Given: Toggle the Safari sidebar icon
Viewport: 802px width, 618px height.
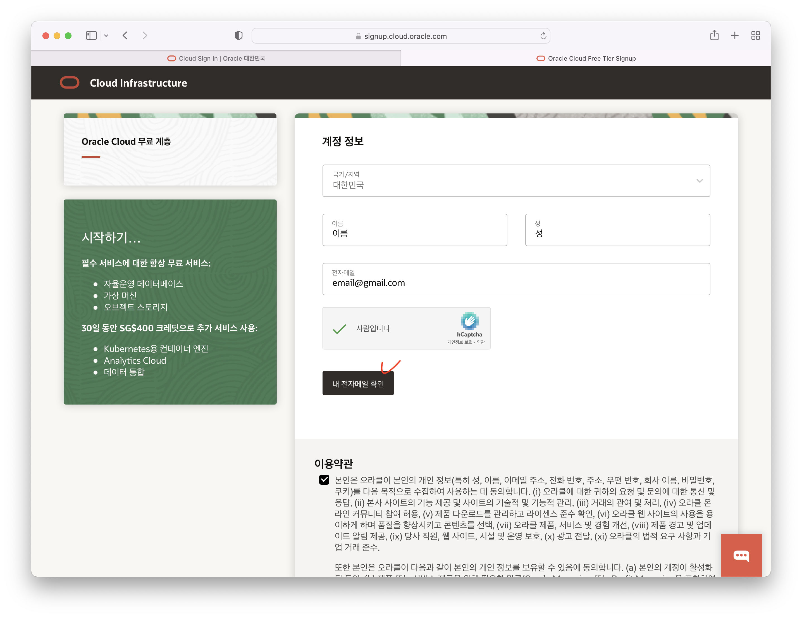Looking at the screenshot, I should click(91, 36).
